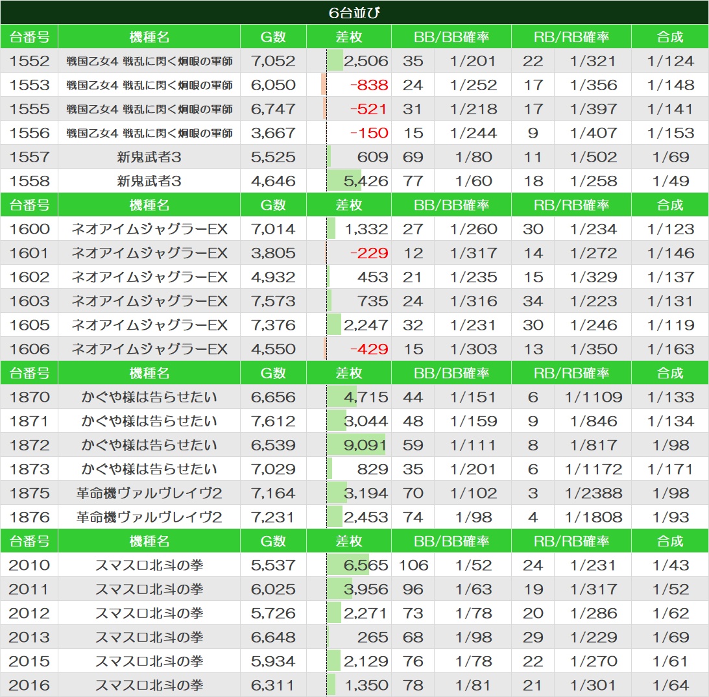Click スマスロ北斗の拳 in row 2012

pyautogui.click(x=149, y=613)
